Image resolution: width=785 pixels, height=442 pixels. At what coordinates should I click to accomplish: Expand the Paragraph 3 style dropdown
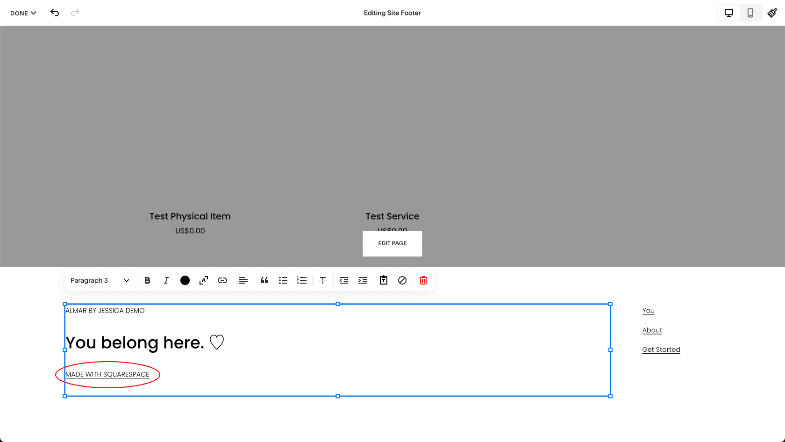pos(100,280)
